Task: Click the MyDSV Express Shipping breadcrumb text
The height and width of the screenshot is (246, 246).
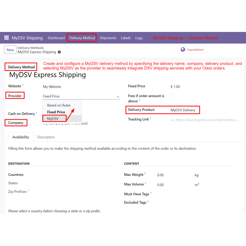Action: click(37, 52)
